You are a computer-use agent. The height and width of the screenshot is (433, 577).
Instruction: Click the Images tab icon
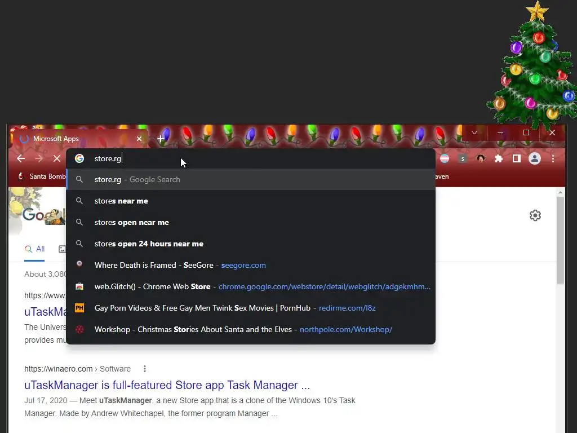click(62, 249)
